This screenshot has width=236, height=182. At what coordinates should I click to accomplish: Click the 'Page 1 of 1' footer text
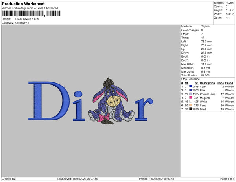[227, 179]
